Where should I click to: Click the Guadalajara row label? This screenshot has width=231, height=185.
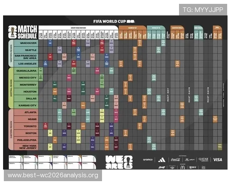coord(26,71)
